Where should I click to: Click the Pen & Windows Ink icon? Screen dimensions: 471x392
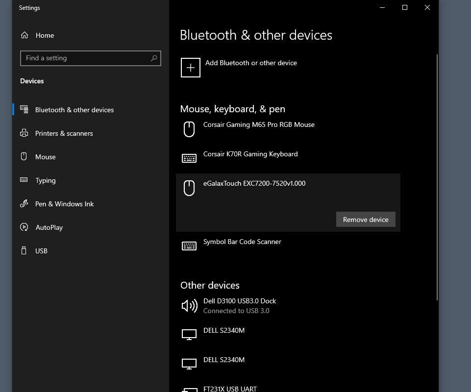[x=24, y=204]
